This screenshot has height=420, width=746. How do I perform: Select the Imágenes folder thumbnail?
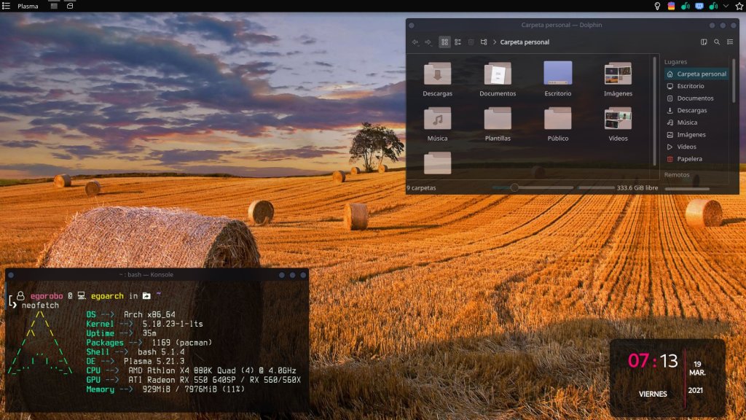click(618, 74)
